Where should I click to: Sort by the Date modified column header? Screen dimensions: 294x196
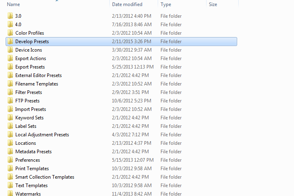pos(127,4)
